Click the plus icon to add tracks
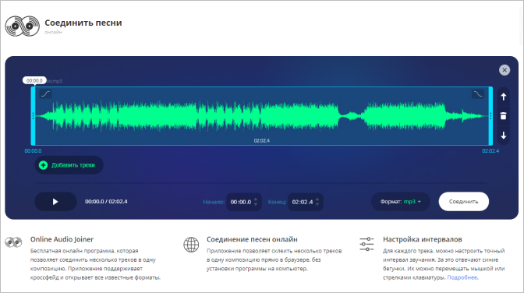Screen dimensions: 524x293 coord(43,165)
